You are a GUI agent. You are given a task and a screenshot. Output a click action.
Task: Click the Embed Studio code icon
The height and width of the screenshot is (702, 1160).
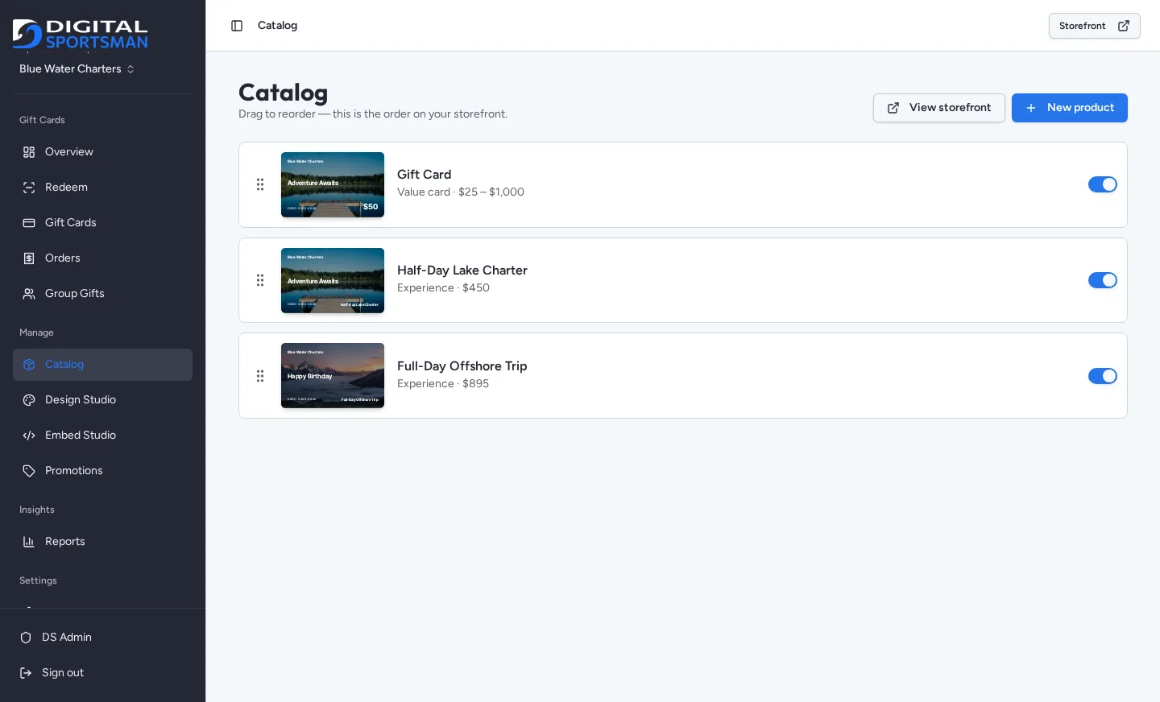point(29,436)
